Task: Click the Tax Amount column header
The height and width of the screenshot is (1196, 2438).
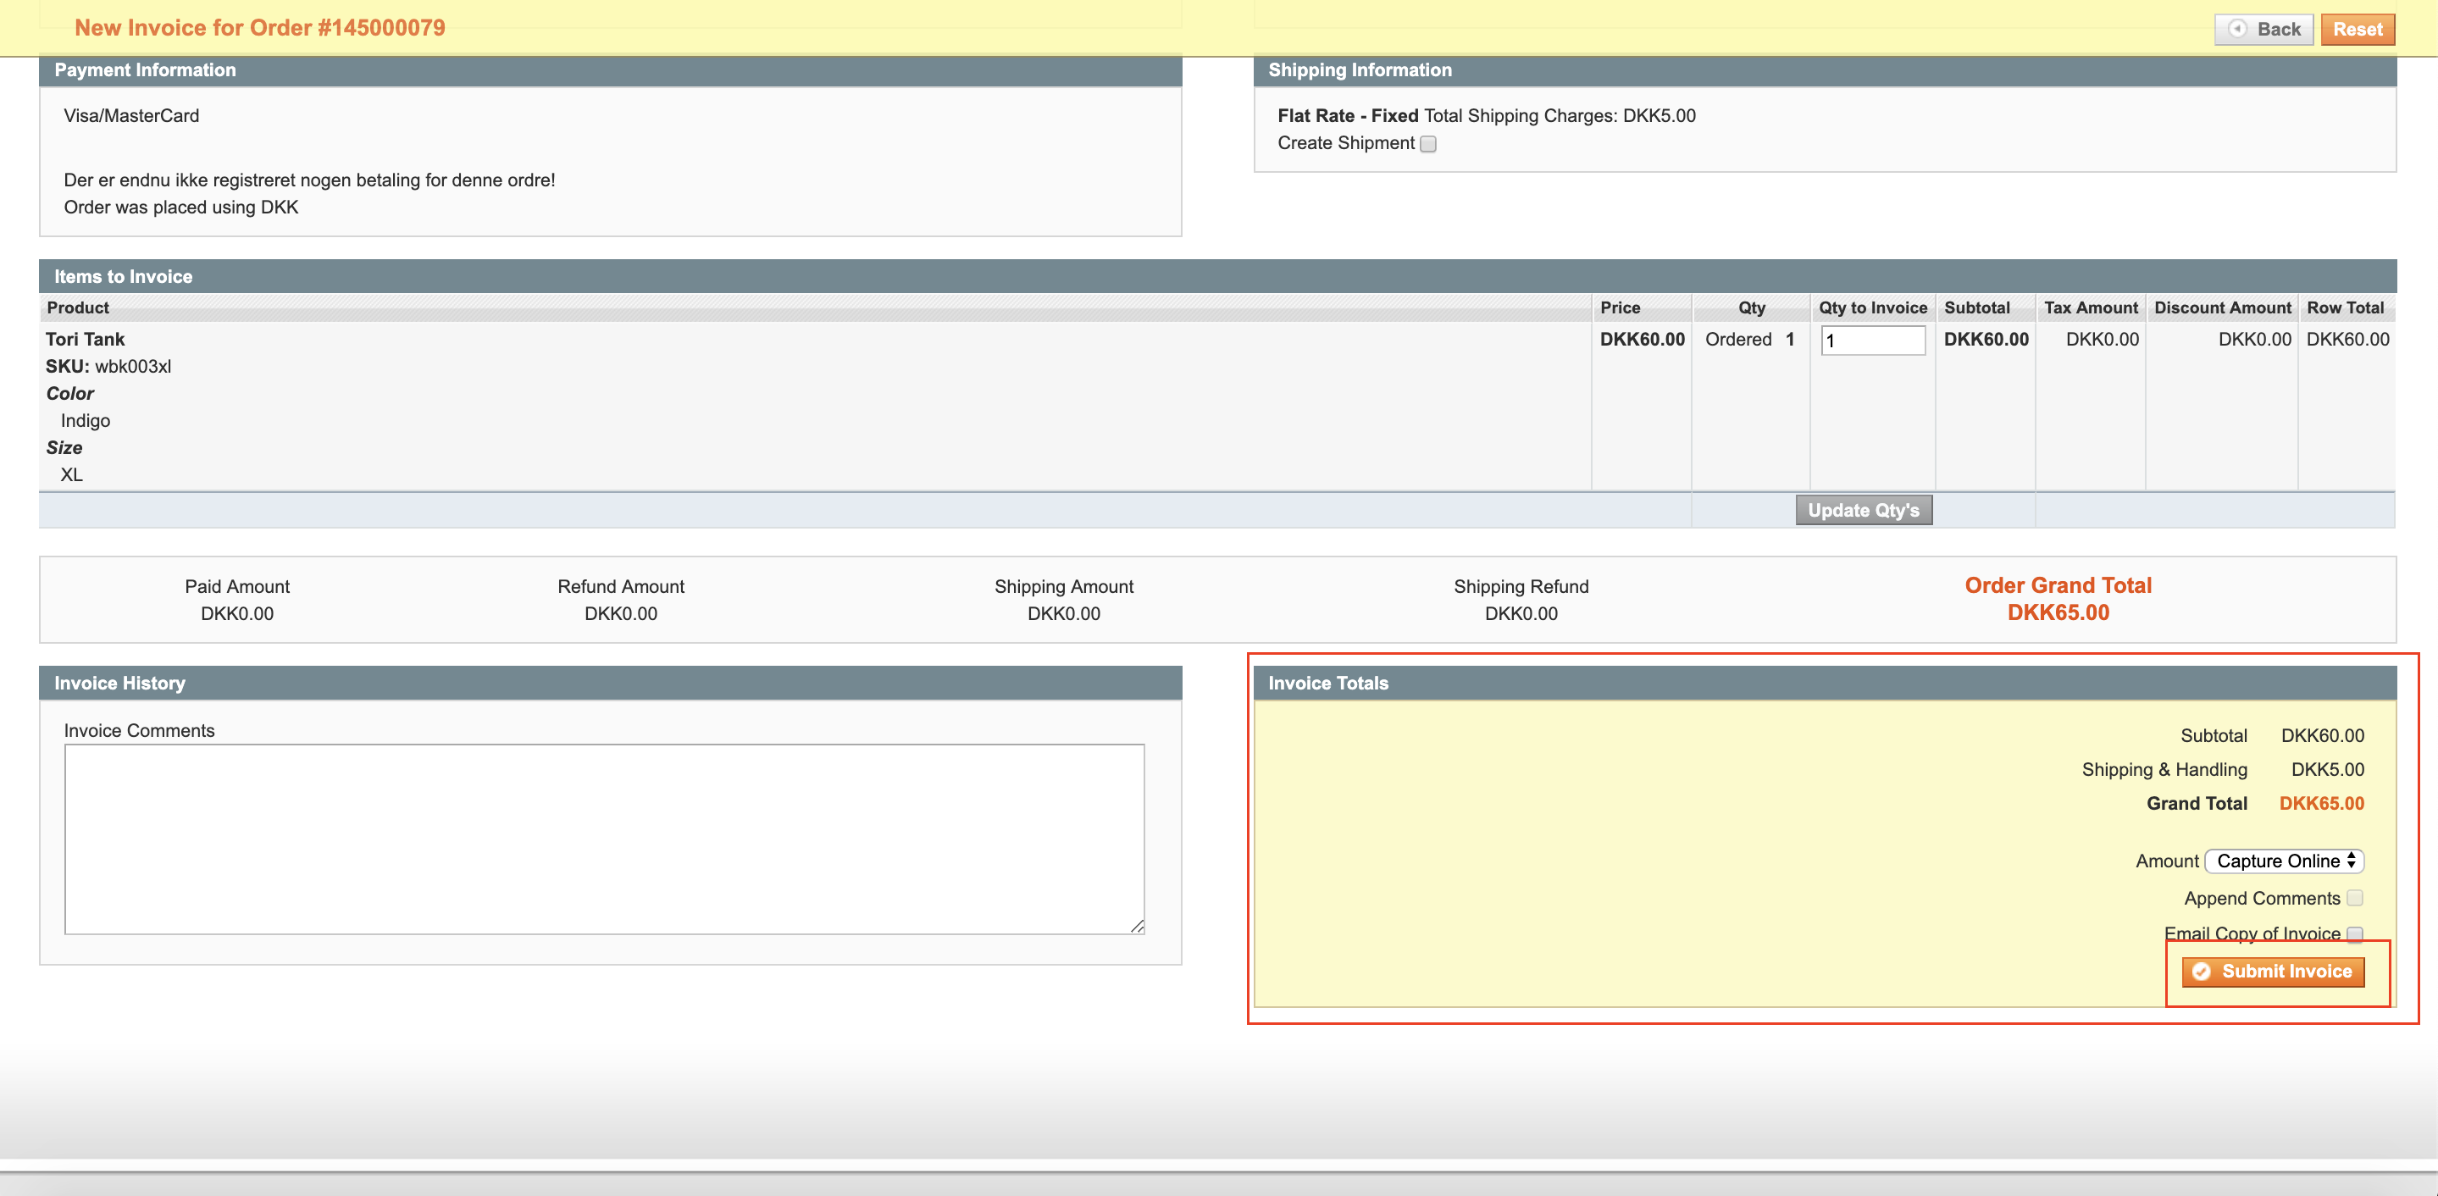Action: point(2090,307)
